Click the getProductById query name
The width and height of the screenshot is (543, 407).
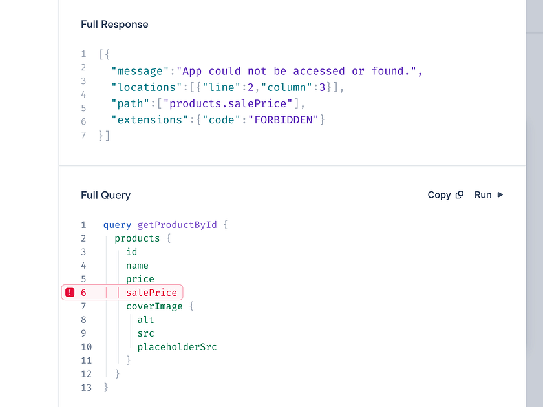tap(177, 225)
